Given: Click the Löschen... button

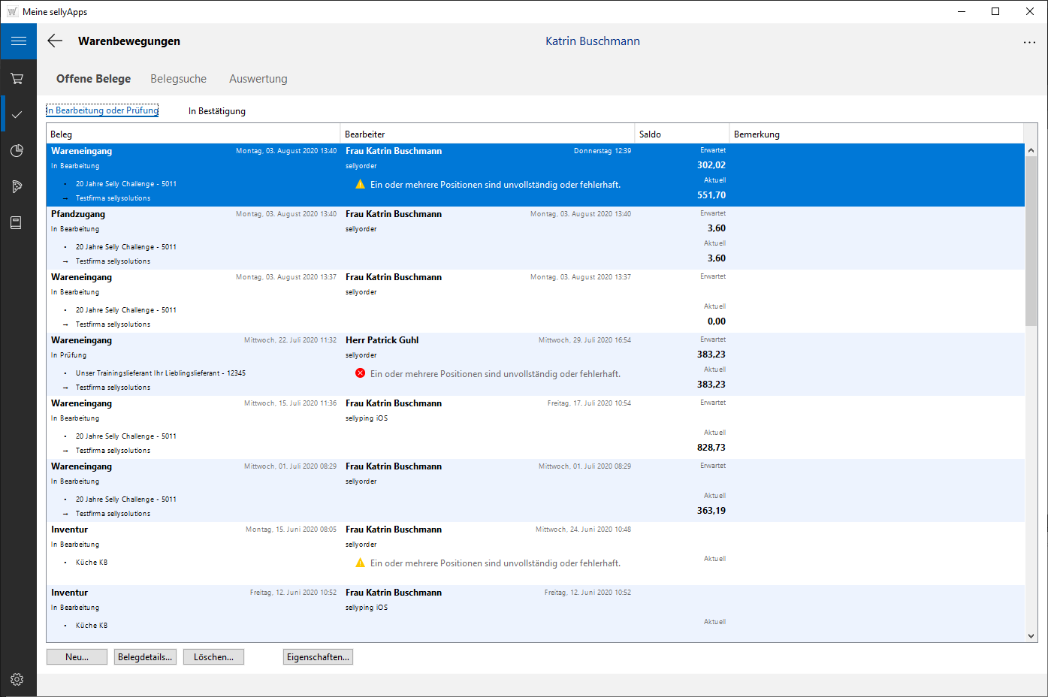Looking at the screenshot, I should tap(213, 657).
